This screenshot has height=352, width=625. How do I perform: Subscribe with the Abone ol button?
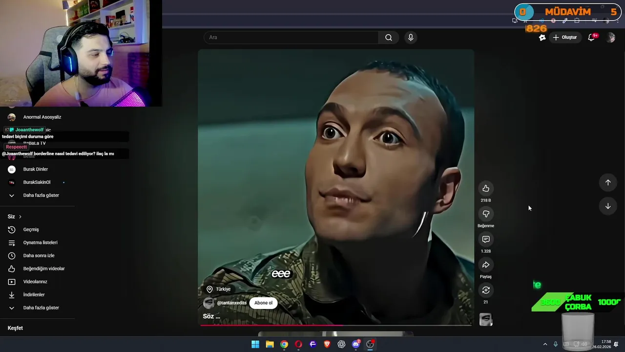[263, 303]
